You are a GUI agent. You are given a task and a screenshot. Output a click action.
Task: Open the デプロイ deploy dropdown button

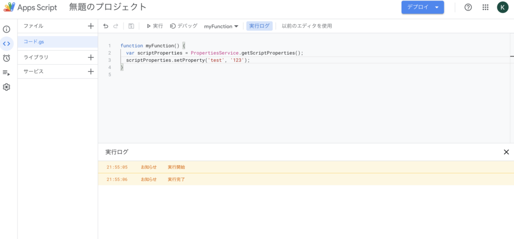tap(423, 7)
